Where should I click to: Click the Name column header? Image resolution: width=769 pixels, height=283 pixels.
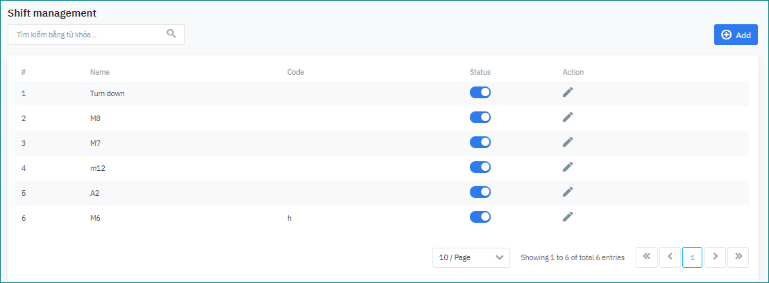pyautogui.click(x=100, y=72)
